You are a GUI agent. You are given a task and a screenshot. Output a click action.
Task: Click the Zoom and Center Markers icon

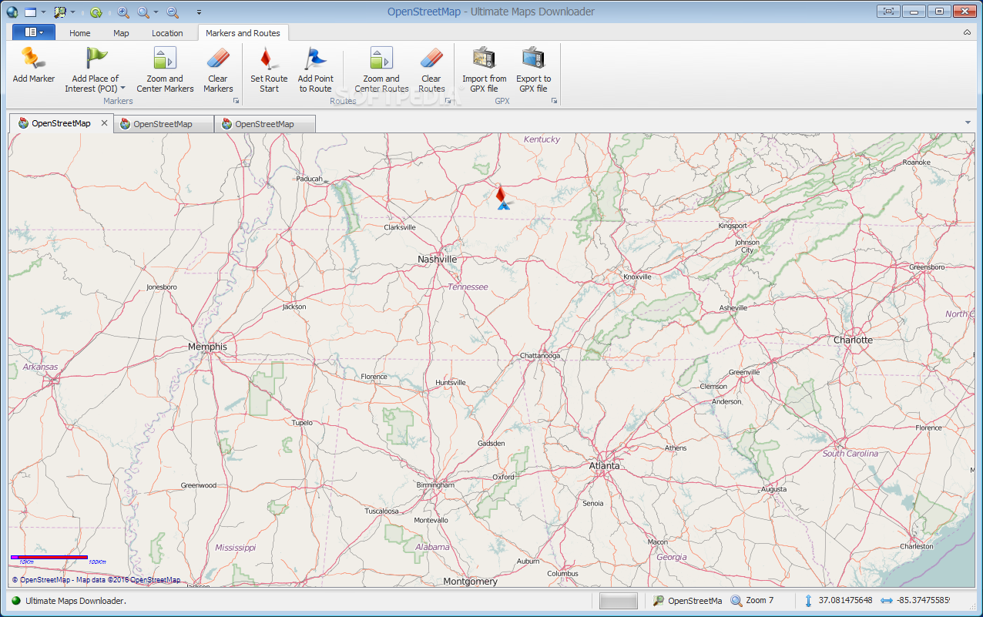(x=165, y=58)
